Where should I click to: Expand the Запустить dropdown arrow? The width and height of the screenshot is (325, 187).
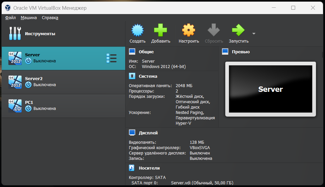tap(254, 34)
